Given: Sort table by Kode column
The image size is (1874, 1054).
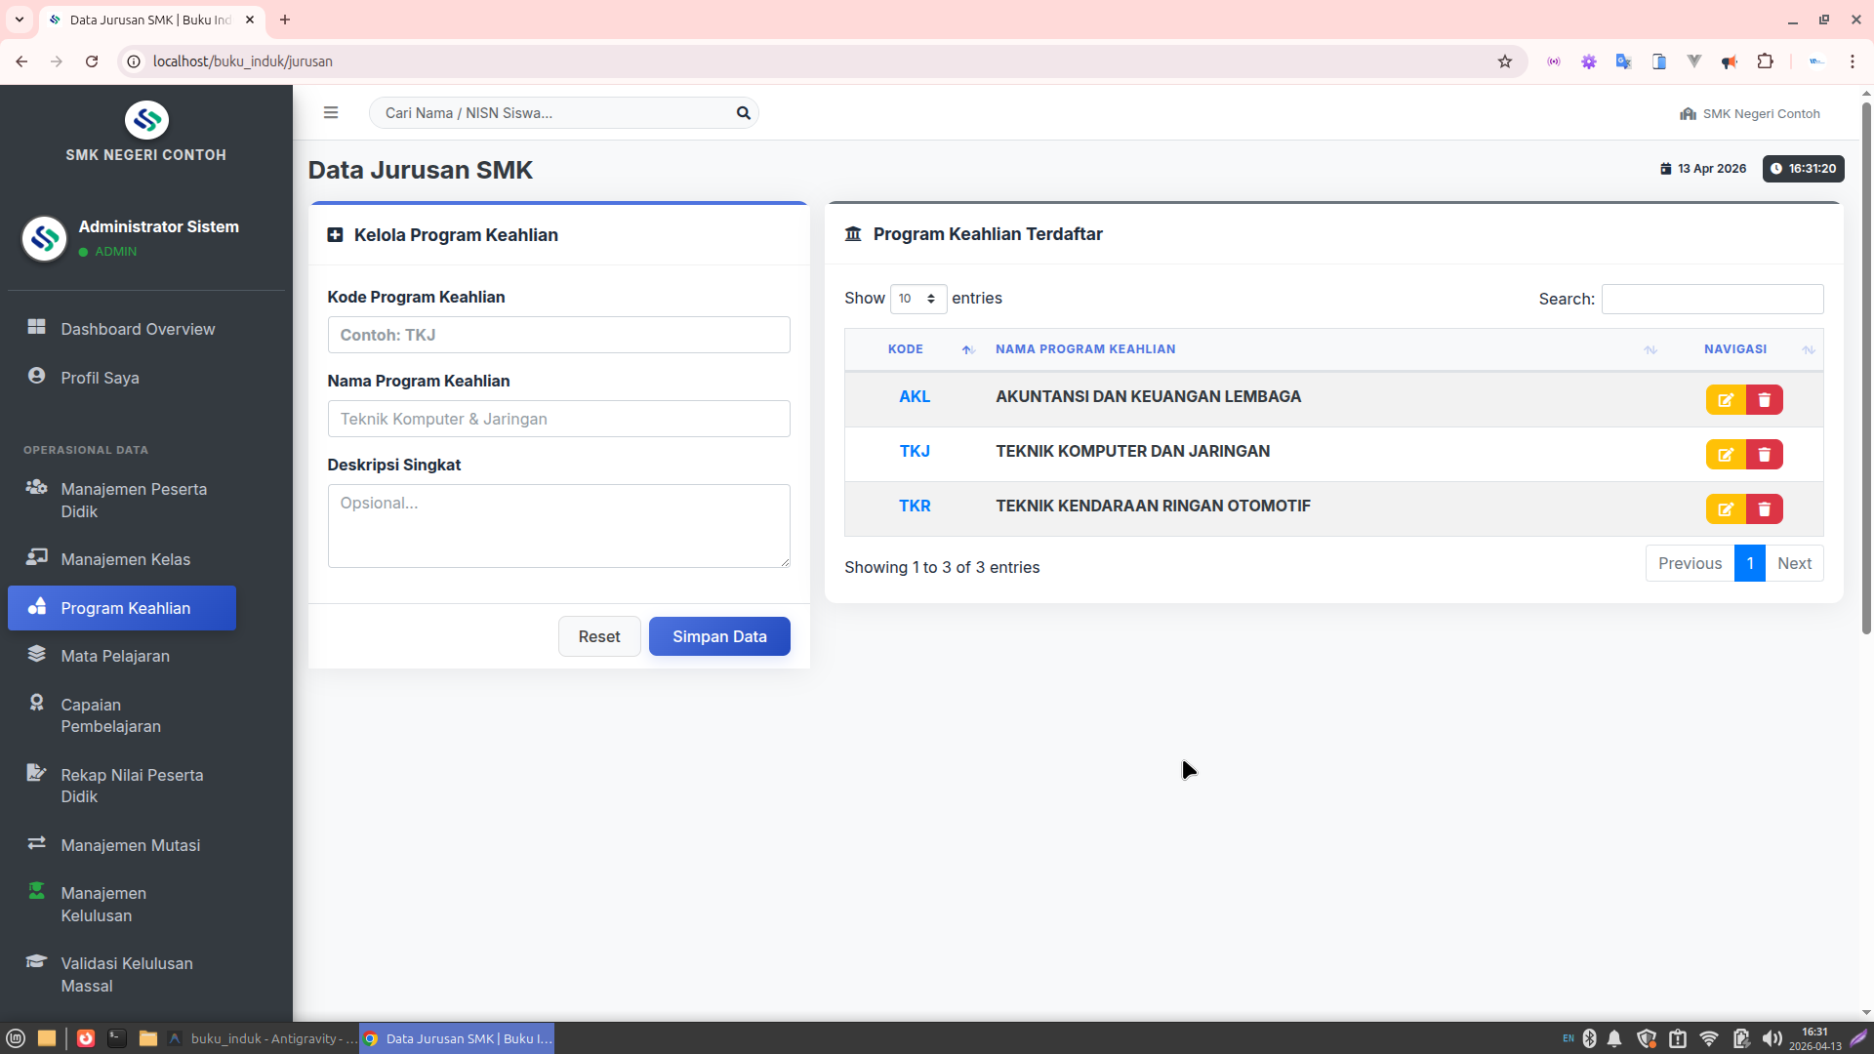Looking at the screenshot, I should [906, 349].
